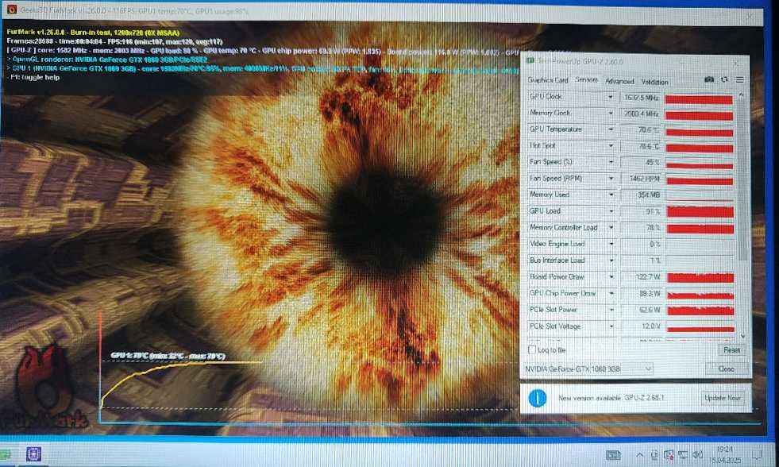Open the green app icon on the taskbar
This screenshot has width=779, height=467.
(x=5, y=453)
